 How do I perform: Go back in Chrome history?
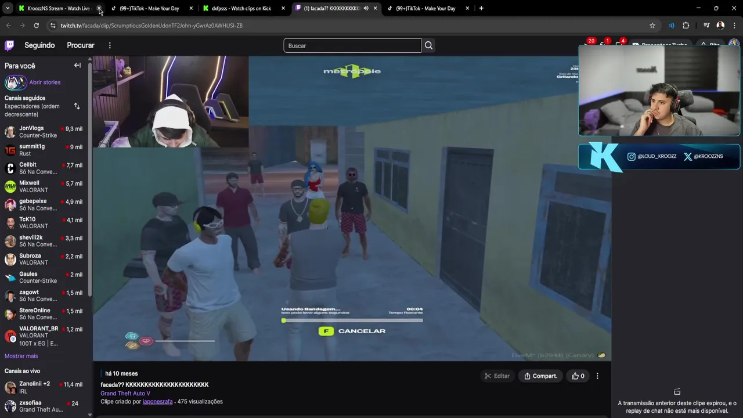coord(8,26)
